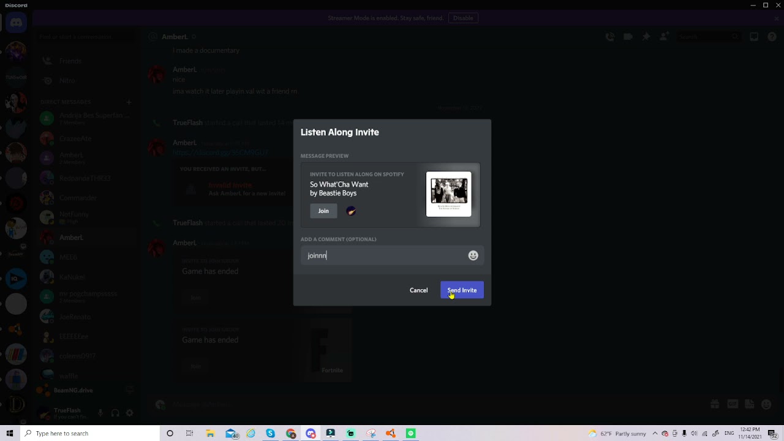This screenshot has width=784, height=441.
Task: Open the Discord home button
Action: (16, 23)
